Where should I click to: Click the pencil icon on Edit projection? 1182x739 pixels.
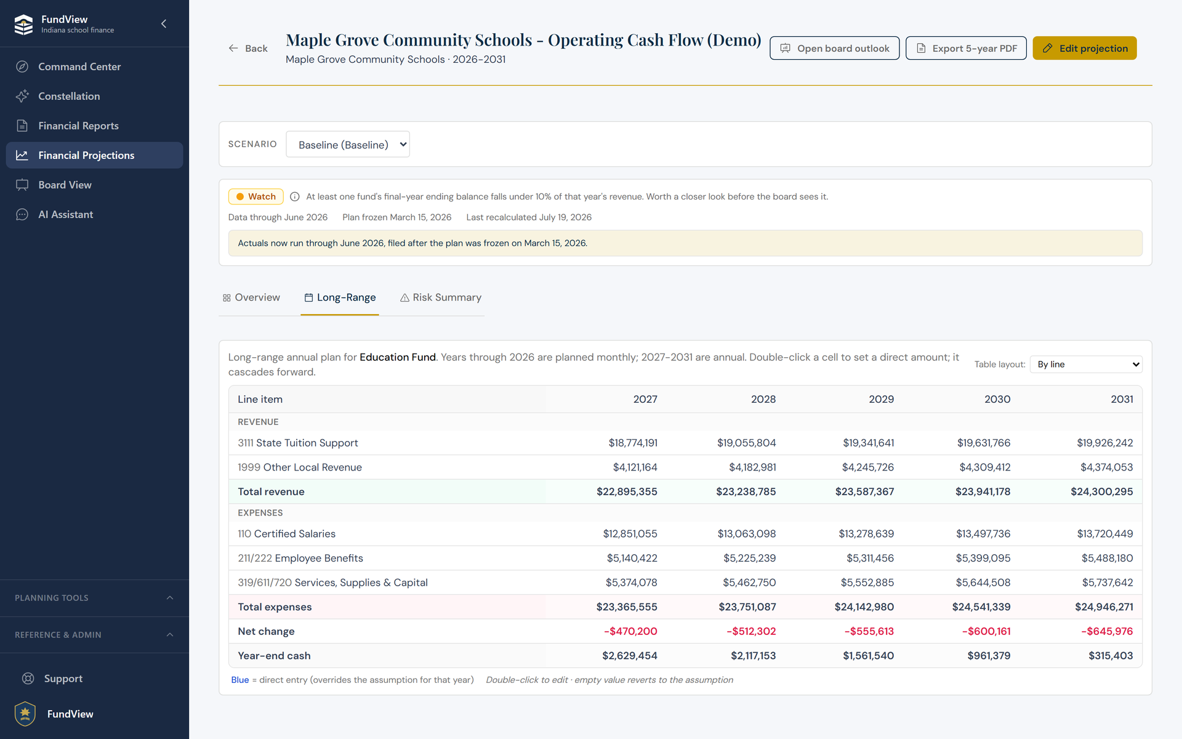pyautogui.click(x=1047, y=48)
